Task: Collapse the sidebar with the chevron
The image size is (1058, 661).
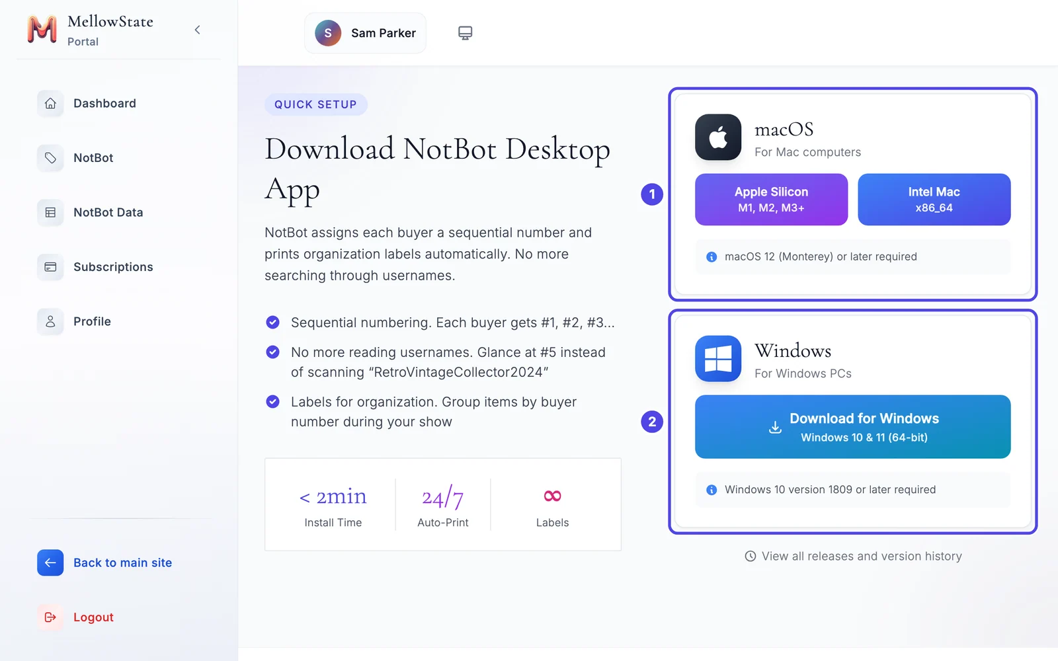Action: (197, 30)
